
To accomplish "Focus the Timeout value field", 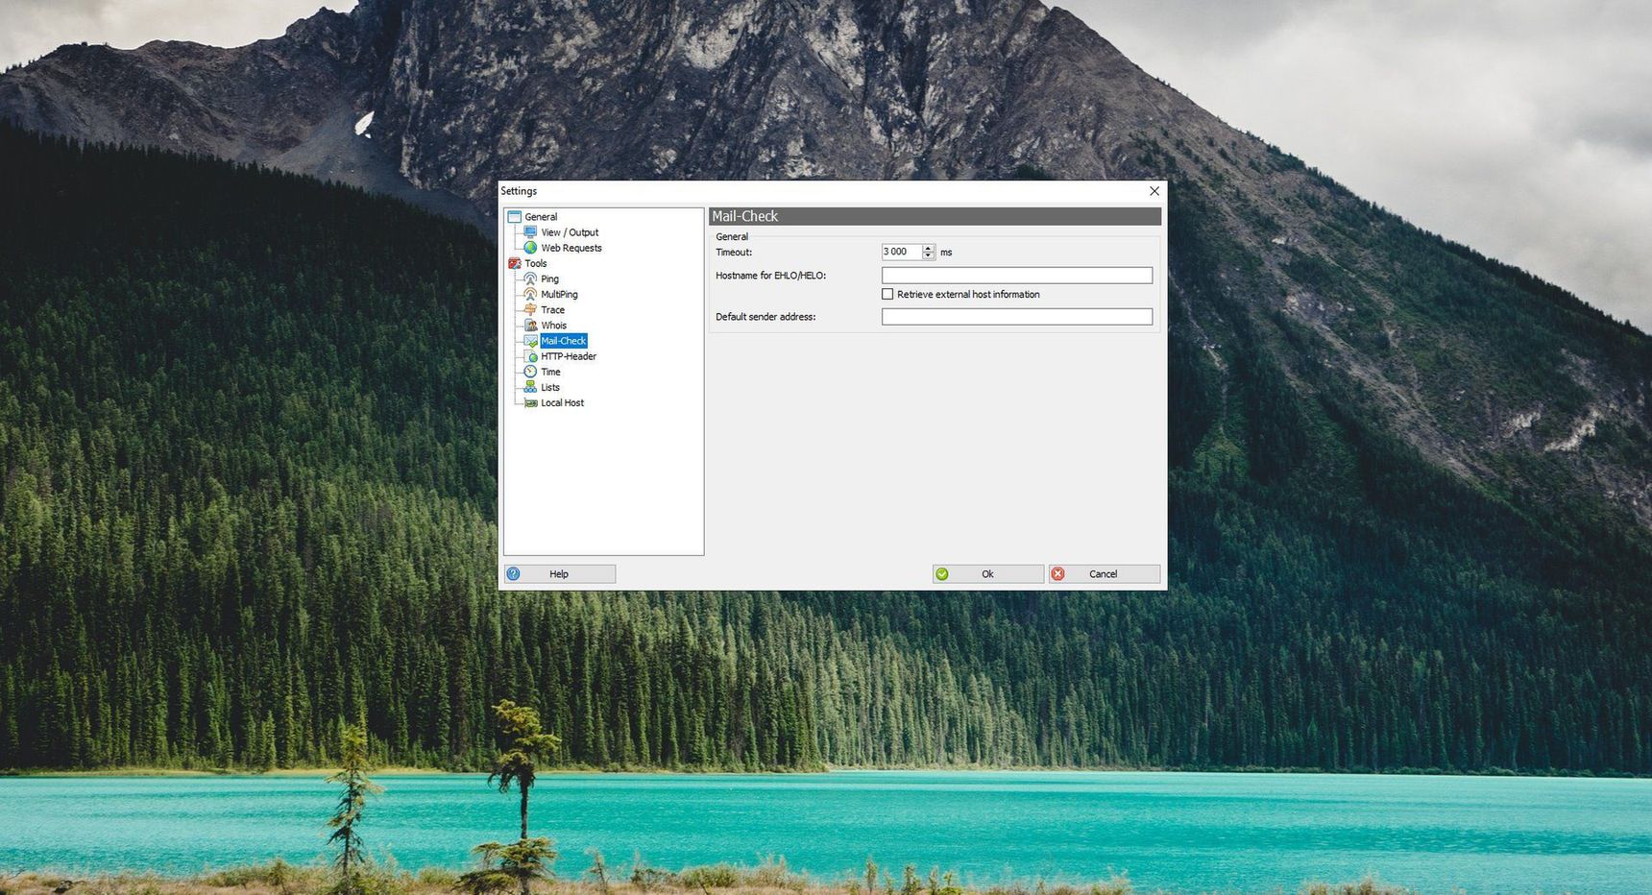I will click(x=901, y=252).
